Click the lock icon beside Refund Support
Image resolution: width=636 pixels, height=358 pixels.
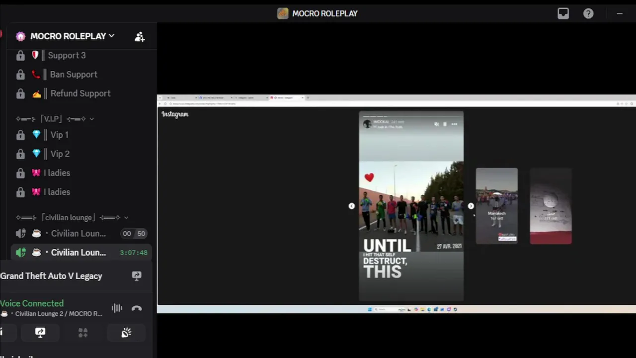tap(20, 93)
